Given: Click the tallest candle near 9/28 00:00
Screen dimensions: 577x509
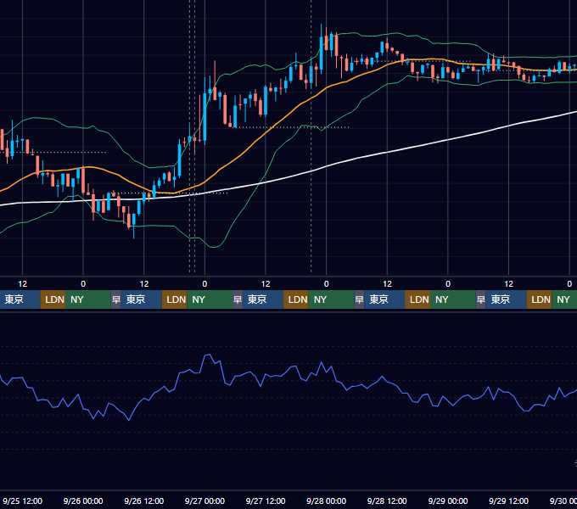Looking at the screenshot, I should tap(322, 52).
